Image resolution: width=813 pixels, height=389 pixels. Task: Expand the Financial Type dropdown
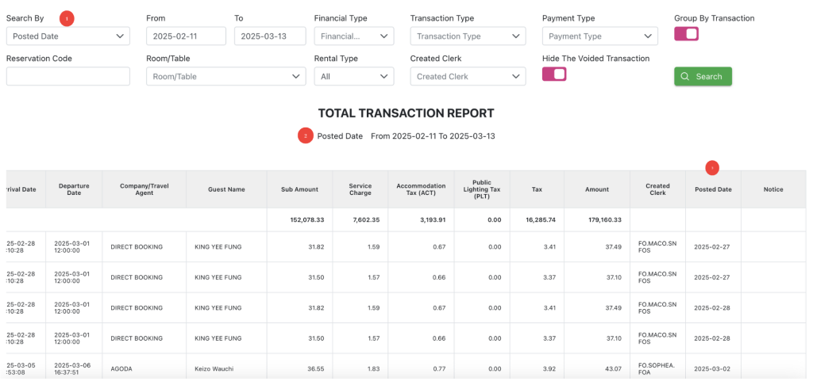[x=353, y=36]
